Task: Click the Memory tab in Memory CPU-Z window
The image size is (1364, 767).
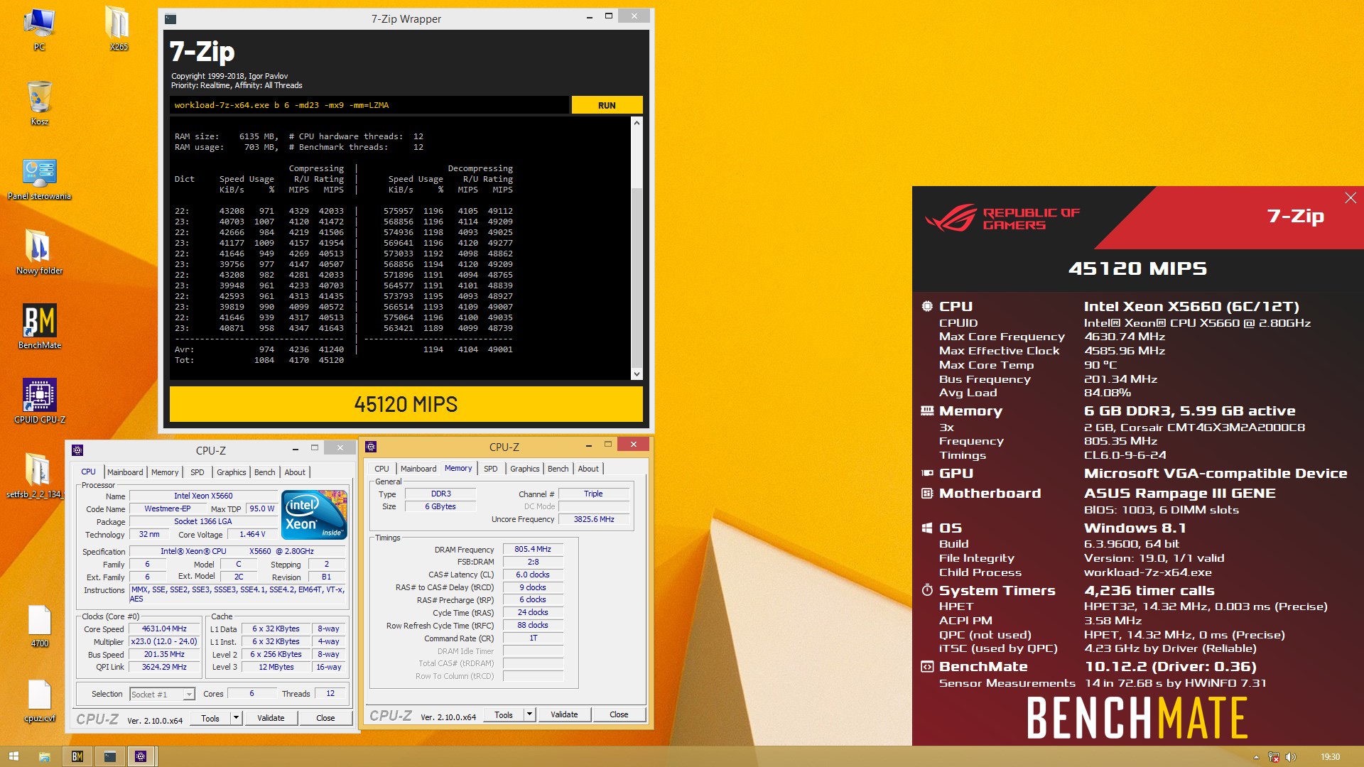Action: (x=458, y=468)
